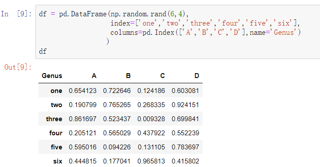The width and height of the screenshot is (320, 167).
Task: Click cell value 0.565029
Action: click(117, 133)
